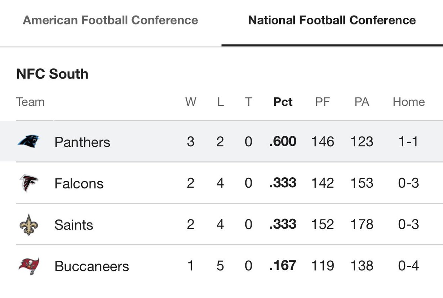This screenshot has height=298, width=443.
Task: Open the Saints fleur-de-lis logo
Action: click(x=28, y=225)
